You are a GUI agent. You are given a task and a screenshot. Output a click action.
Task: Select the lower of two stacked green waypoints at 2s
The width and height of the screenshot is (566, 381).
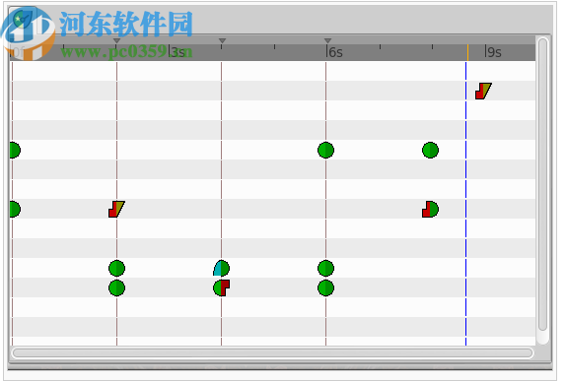tap(116, 288)
